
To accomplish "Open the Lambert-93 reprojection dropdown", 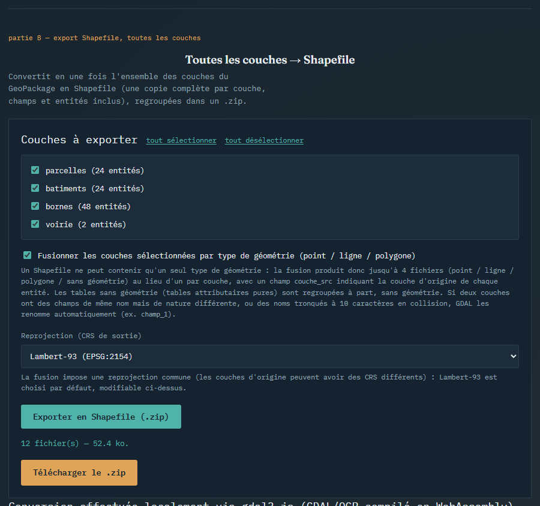I will [x=269, y=356].
